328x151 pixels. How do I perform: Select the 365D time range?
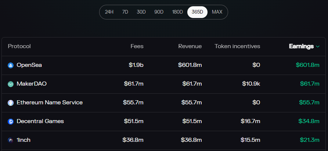tap(197, 12)
